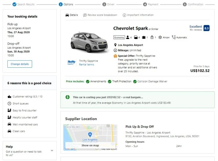Viewport: 218px width, 161px height.
Task: Click the Theft Protection green check icon
Action: 110,82
